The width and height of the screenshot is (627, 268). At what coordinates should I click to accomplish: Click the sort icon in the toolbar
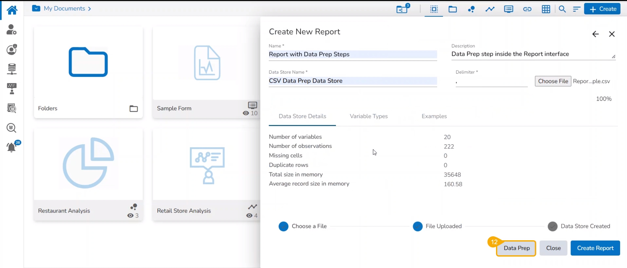(576, 9)
